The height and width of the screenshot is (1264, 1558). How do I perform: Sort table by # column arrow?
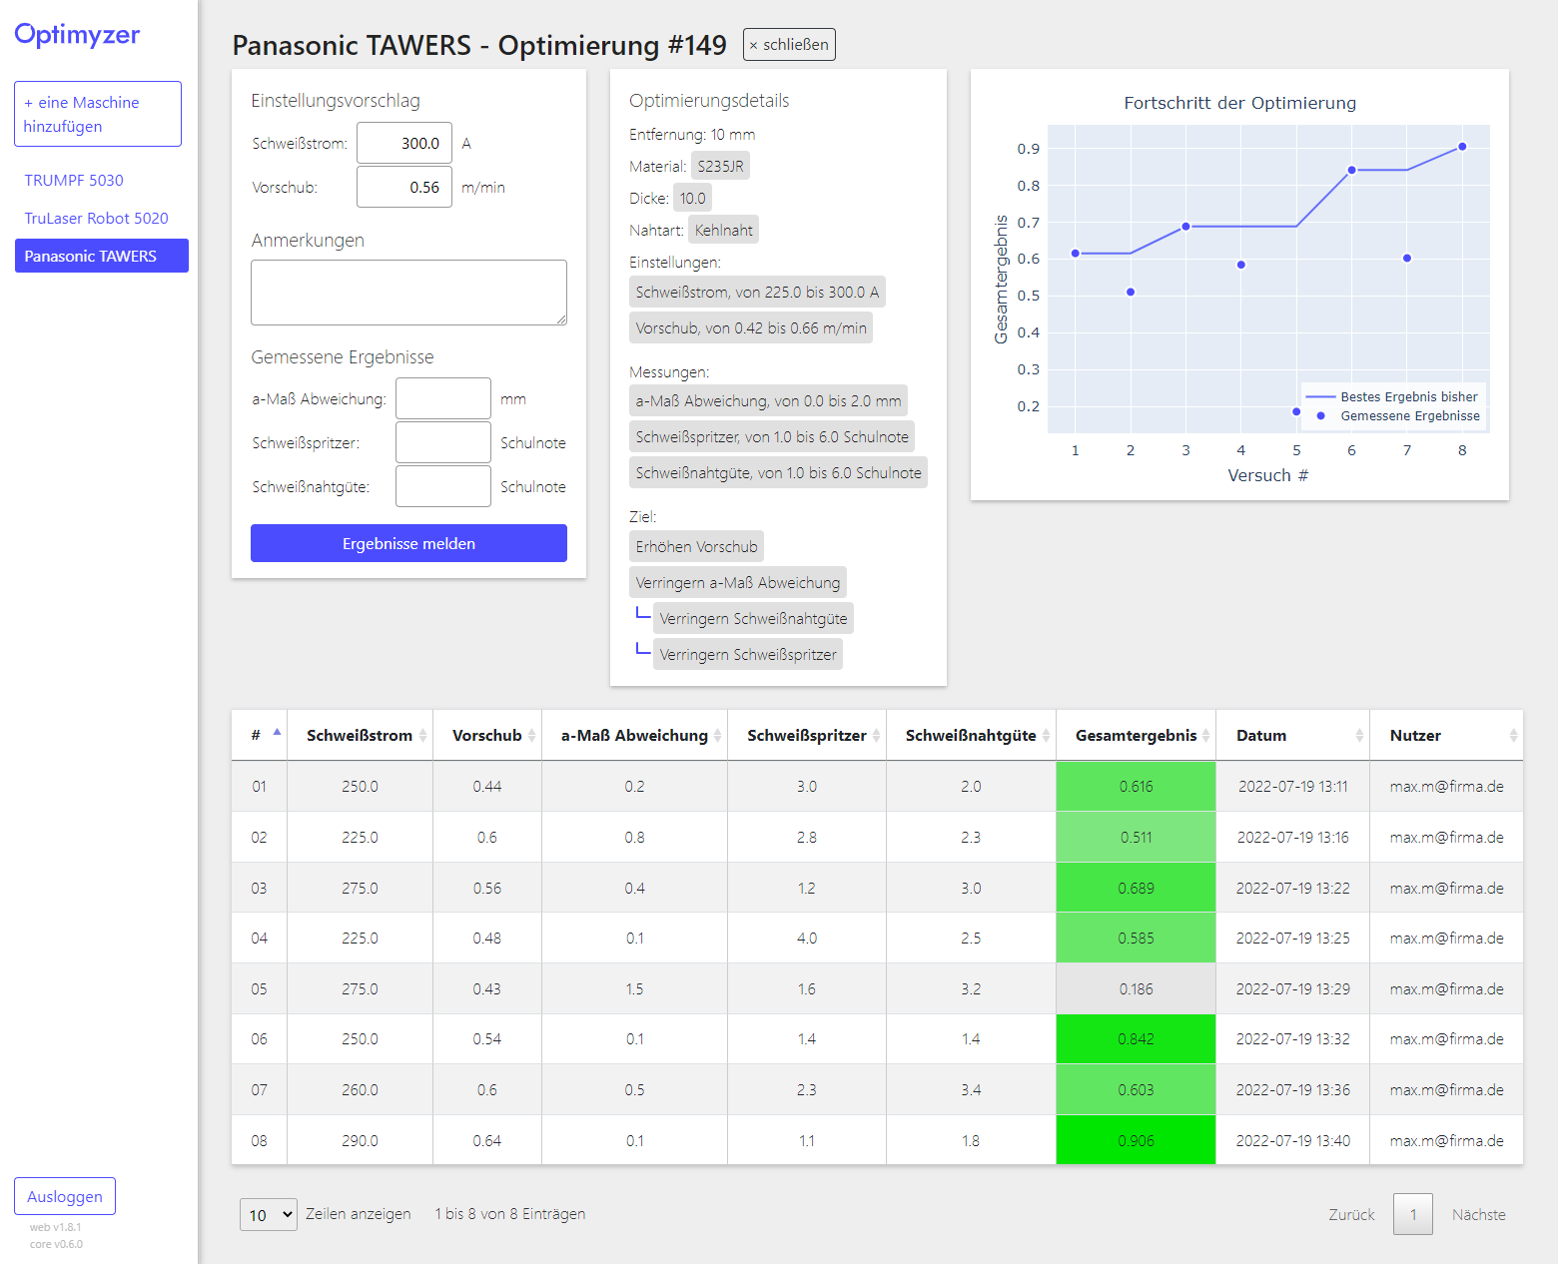tap(277, 734)
